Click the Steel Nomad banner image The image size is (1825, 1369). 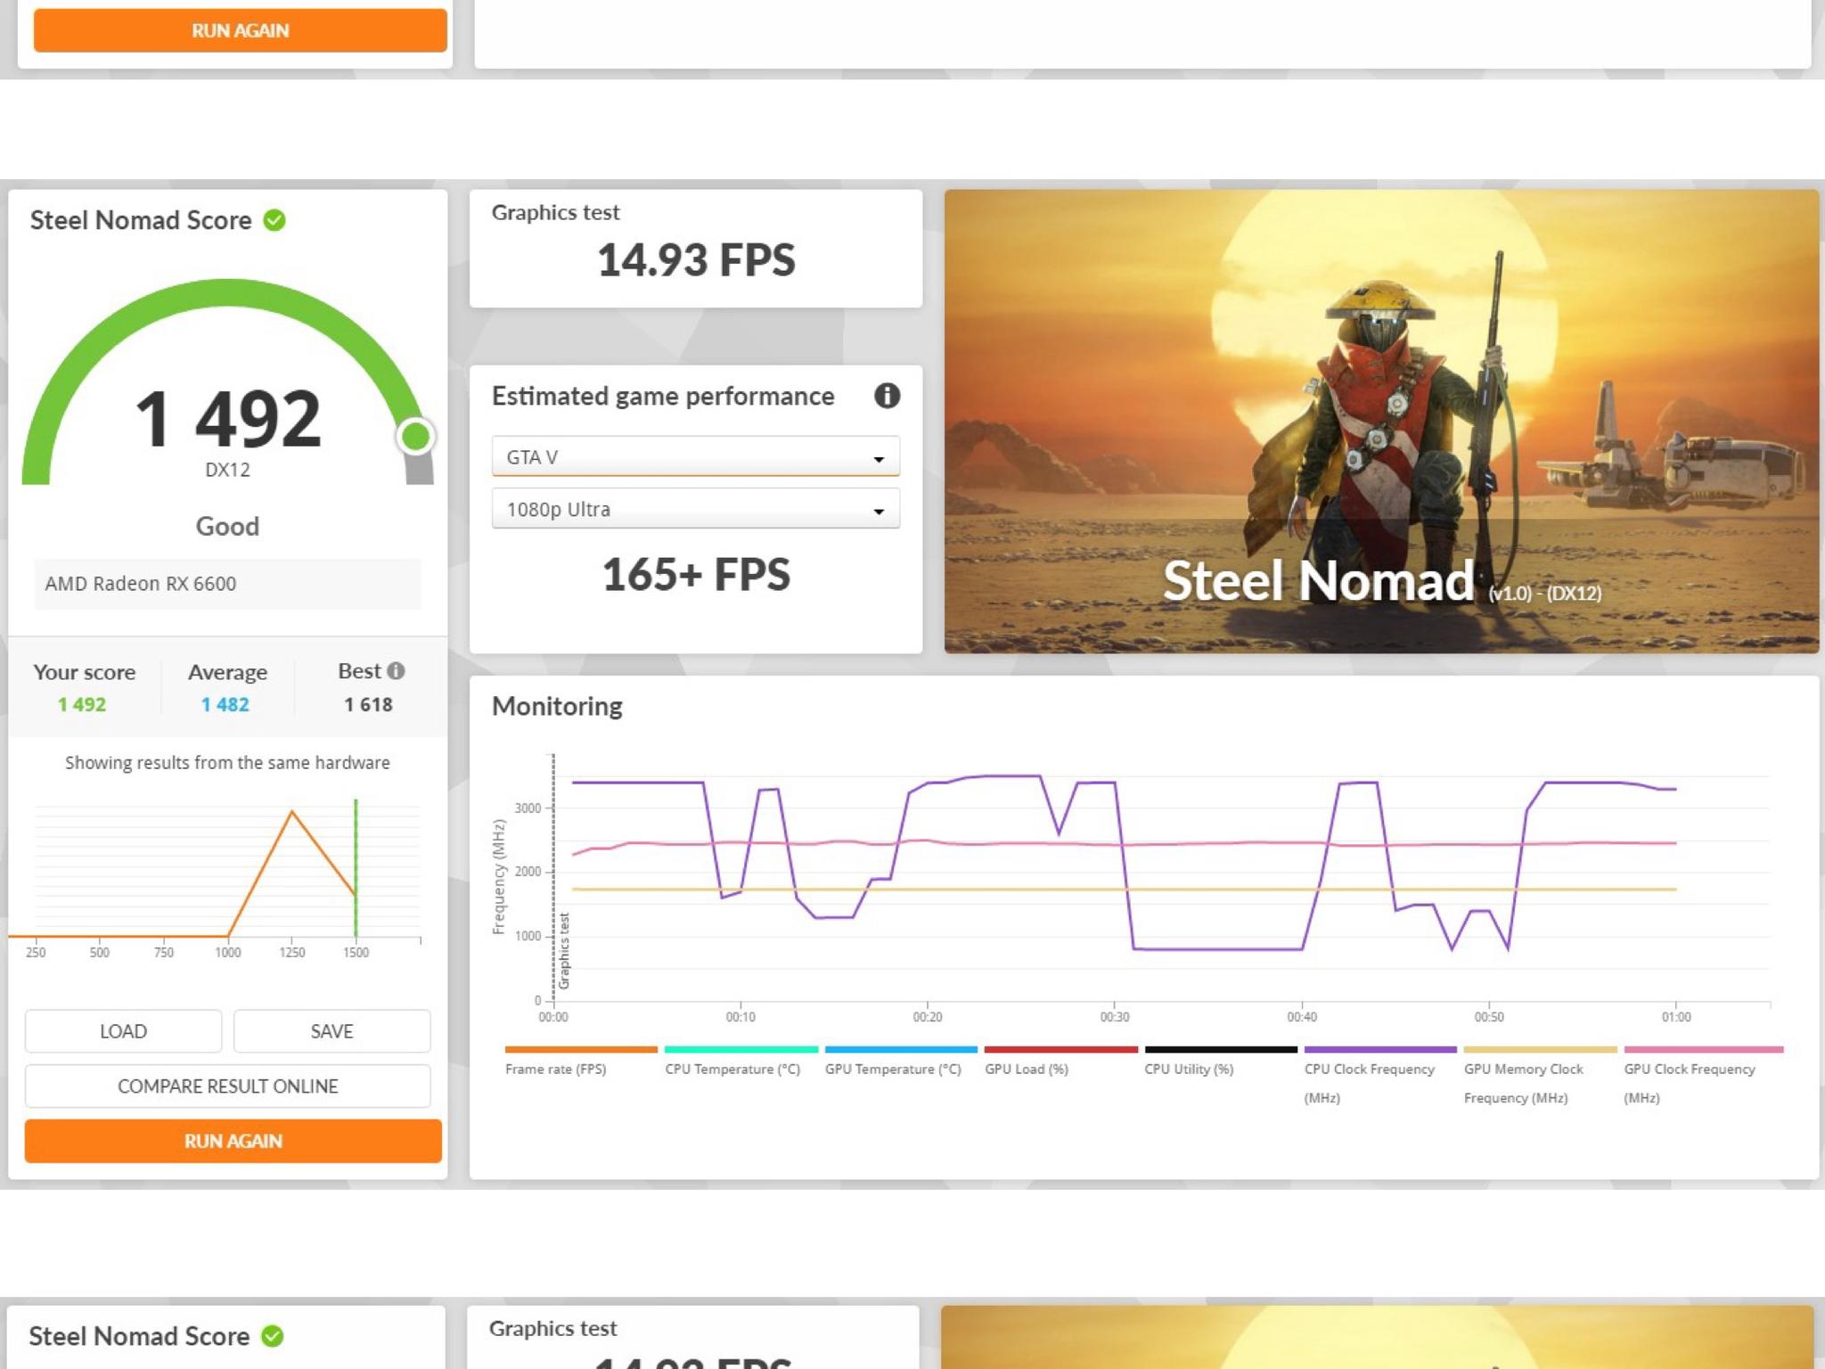(1381, 421)
